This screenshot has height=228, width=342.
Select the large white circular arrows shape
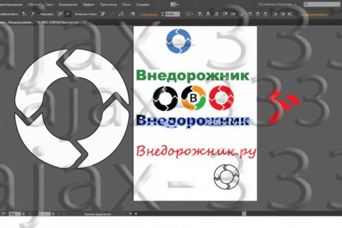tap(72, 108)
